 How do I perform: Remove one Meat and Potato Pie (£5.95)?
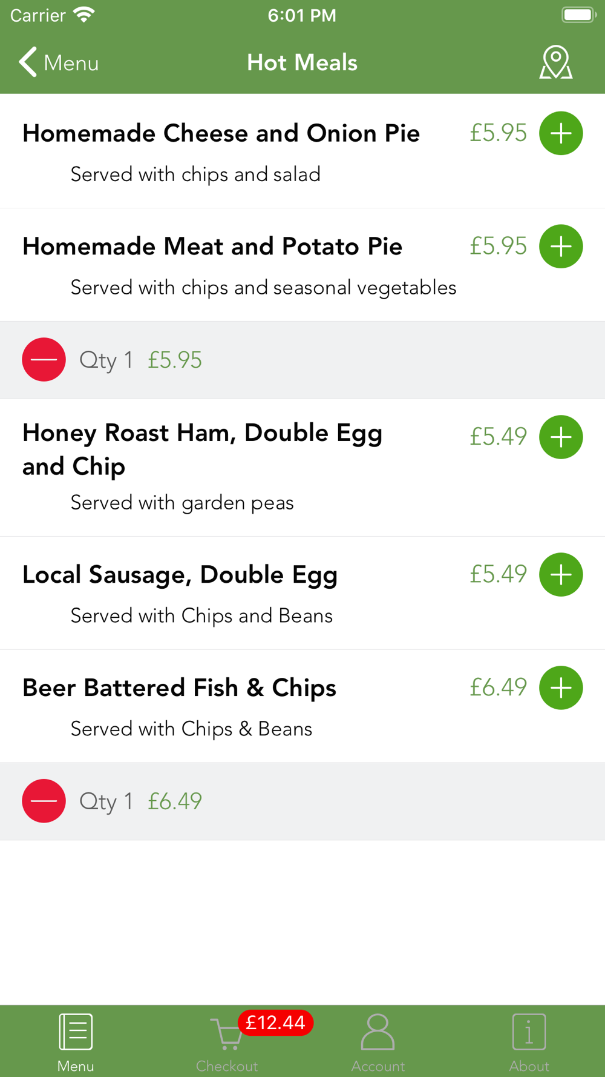[44, 360]
